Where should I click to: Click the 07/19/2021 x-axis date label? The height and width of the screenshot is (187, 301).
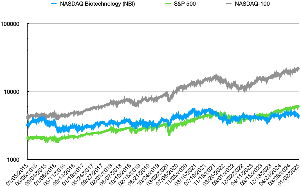196,175
